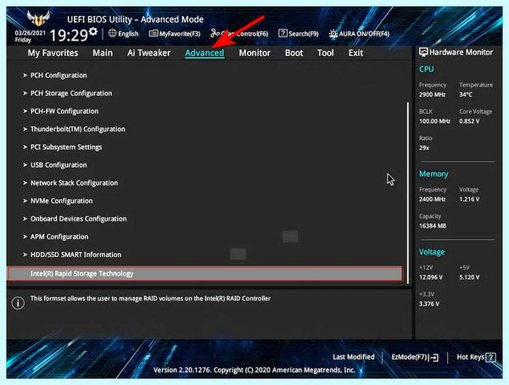509x385 pixels.
Task: Click the 19:29 clock display
Action: point(69,35)
